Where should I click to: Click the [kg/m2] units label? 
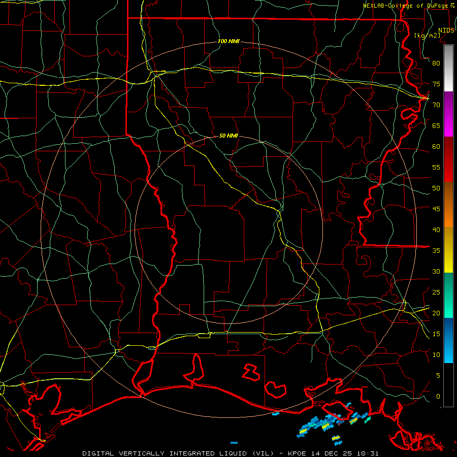(x=427, y=36)
